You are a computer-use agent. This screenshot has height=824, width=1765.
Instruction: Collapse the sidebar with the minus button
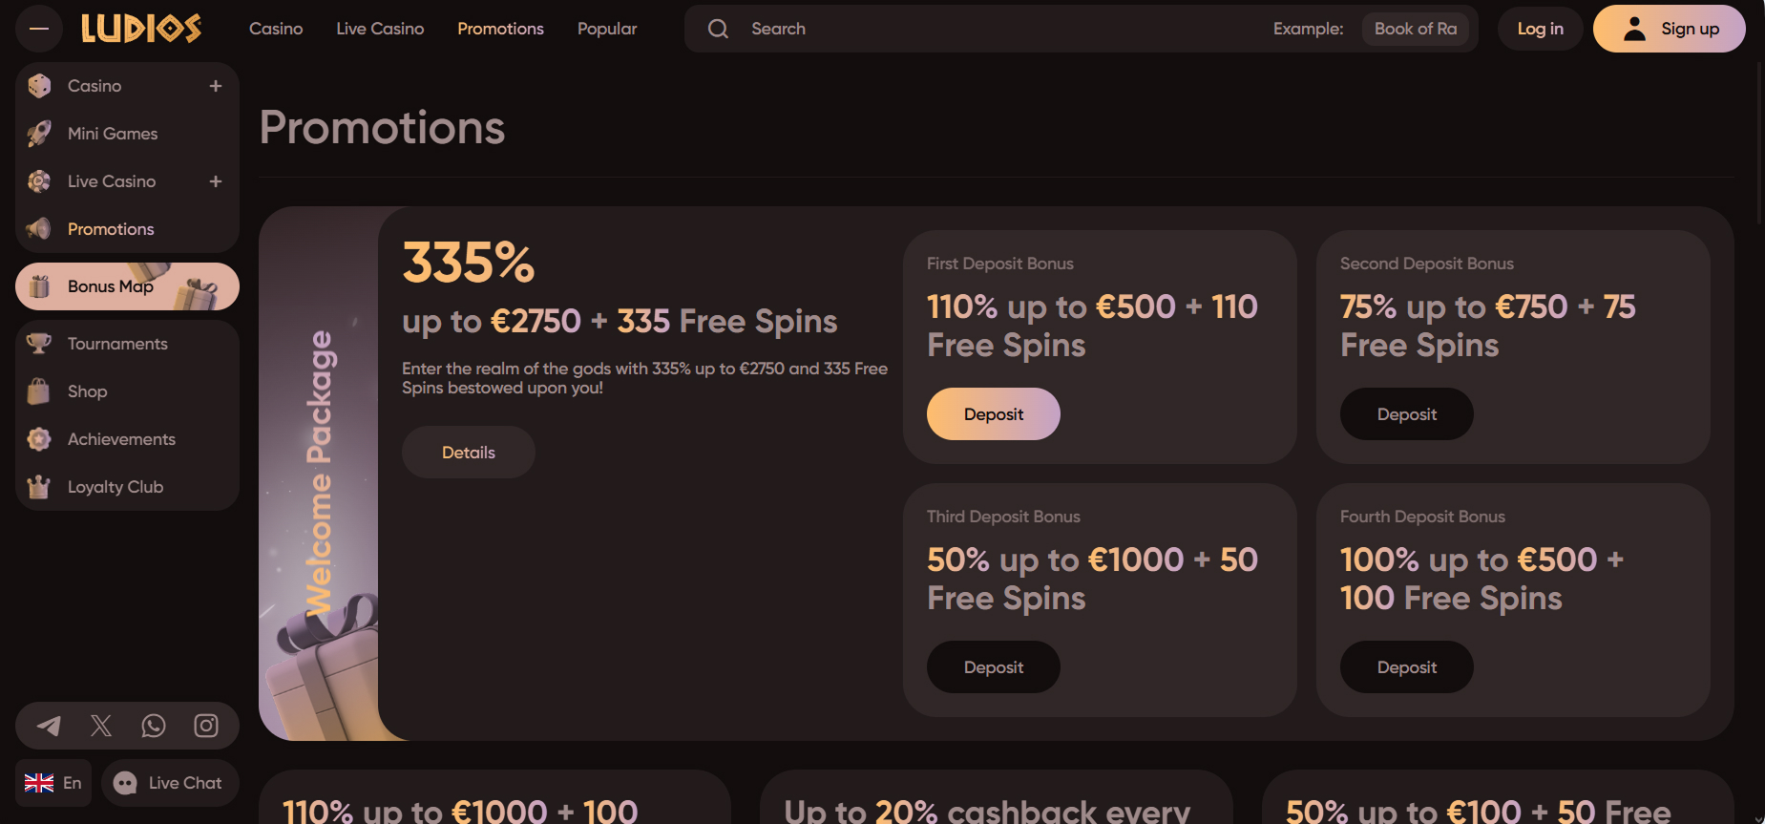(39, 29)
